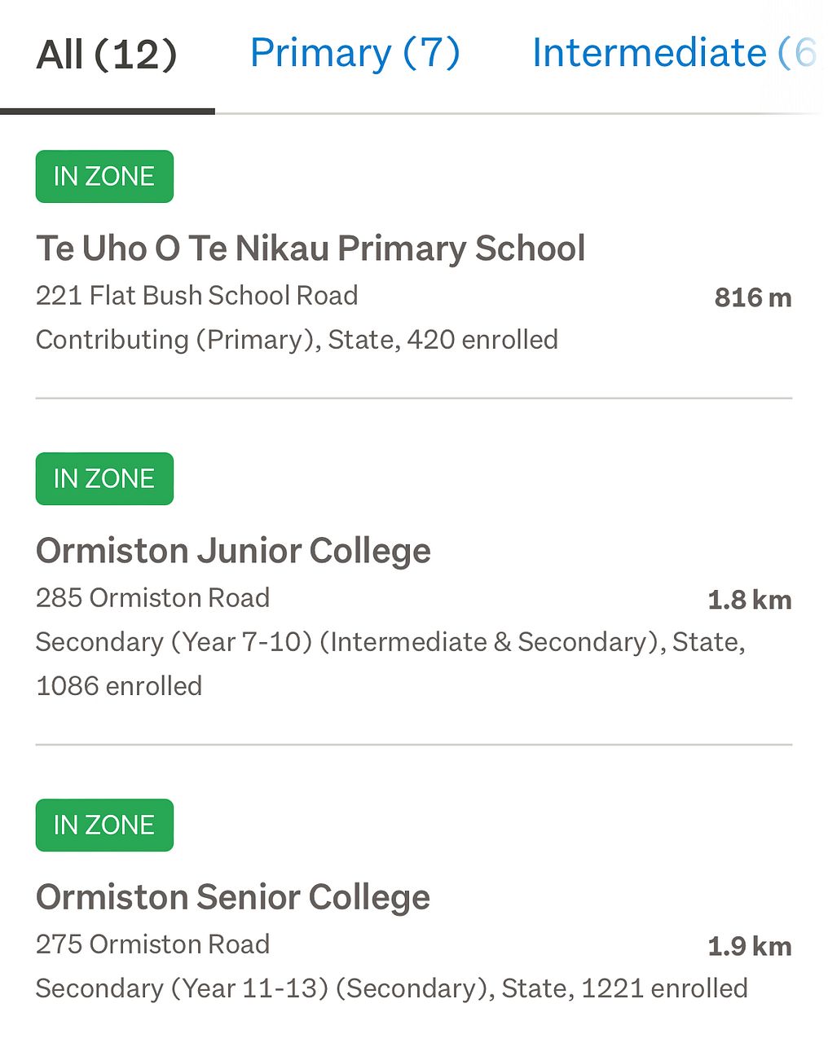Open Te Uho O Te Nikau Primary School
The image size is (828, 1043).
[x=310, y=249]
